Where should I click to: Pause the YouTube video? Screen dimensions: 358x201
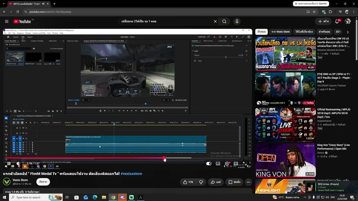(x=9, y=164)
